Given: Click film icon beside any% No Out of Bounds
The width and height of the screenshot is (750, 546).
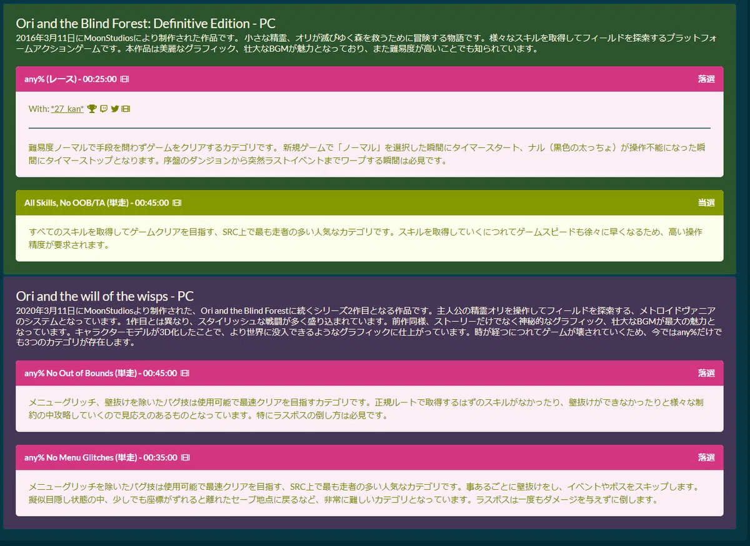Looking at the screenshot, I should point(185,373).
